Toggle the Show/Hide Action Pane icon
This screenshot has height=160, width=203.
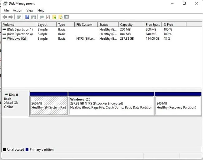coord(33,17)
